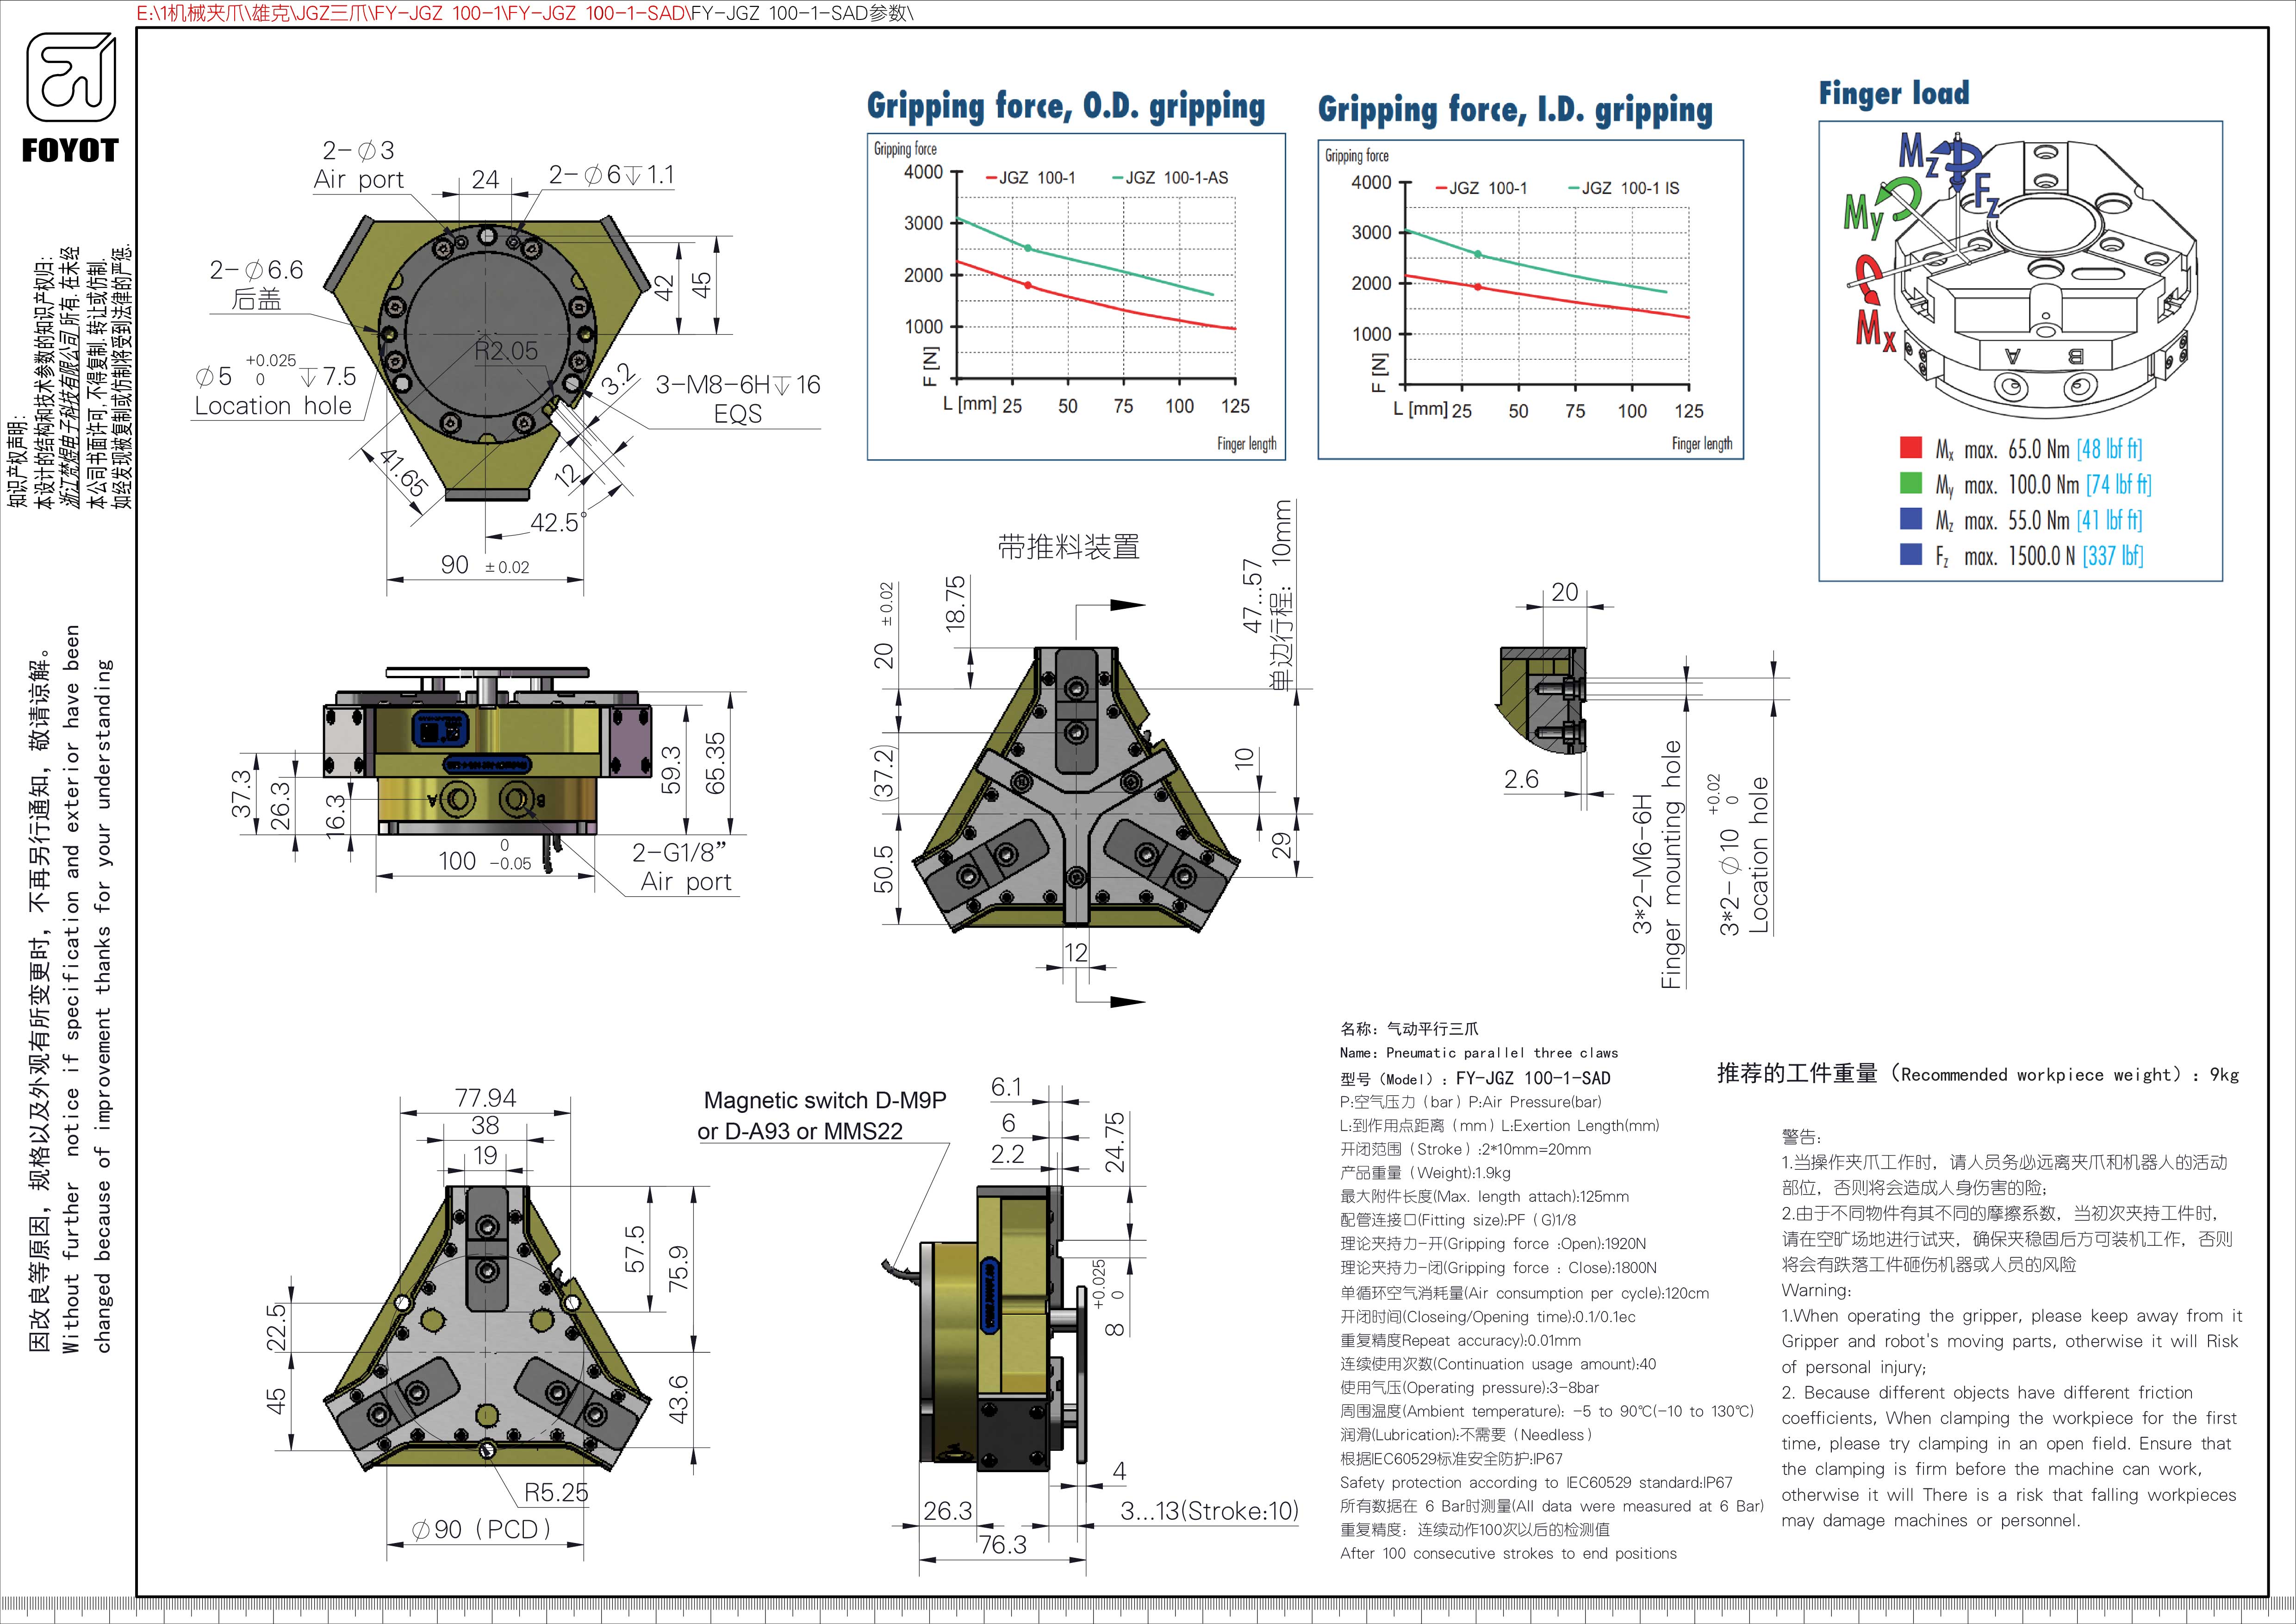This screenshot has height=1624, width=2296.
Task: Click the JGZ 100-1 IS legend entry
Action: [1629, 188]
